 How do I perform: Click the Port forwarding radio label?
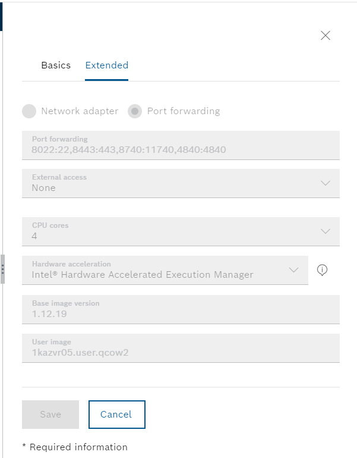[184, 111]
